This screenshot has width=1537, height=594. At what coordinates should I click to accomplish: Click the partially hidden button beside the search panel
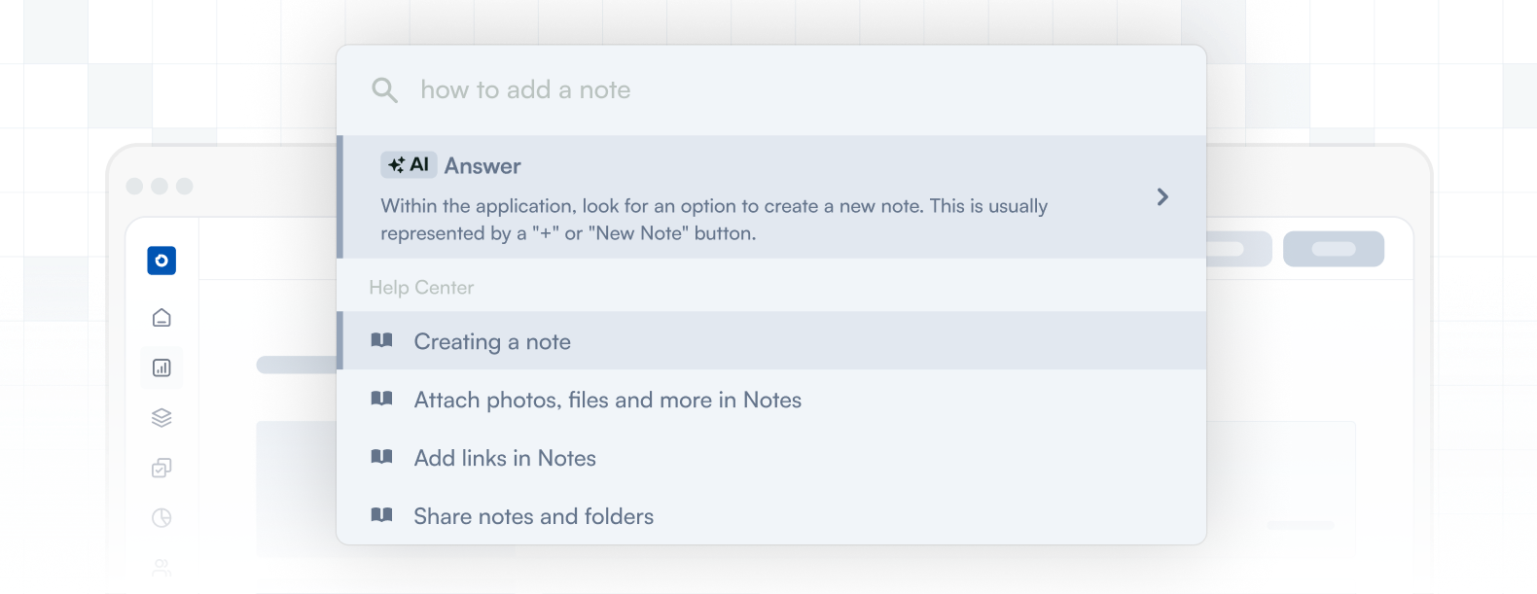tap(1238, 249)
